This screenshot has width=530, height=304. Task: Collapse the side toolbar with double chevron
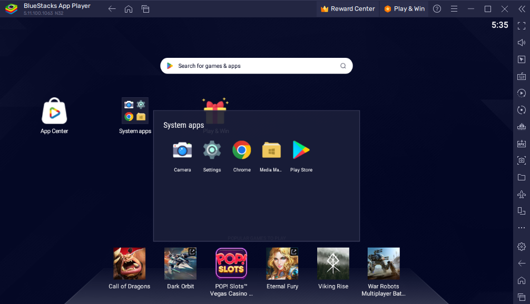(522, 9)
